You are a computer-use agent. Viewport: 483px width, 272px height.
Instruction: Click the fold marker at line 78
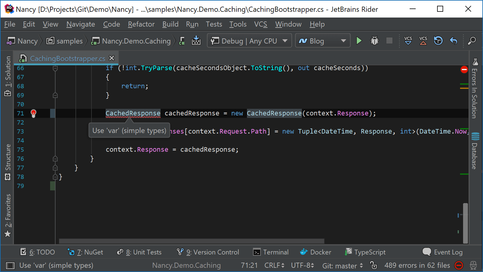(x=55, y=177)
